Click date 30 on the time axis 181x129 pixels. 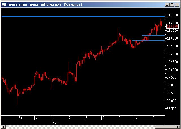click(20, 118)
